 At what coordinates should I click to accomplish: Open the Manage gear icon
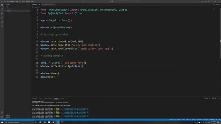pyautogui.click(x=2, y=116)
